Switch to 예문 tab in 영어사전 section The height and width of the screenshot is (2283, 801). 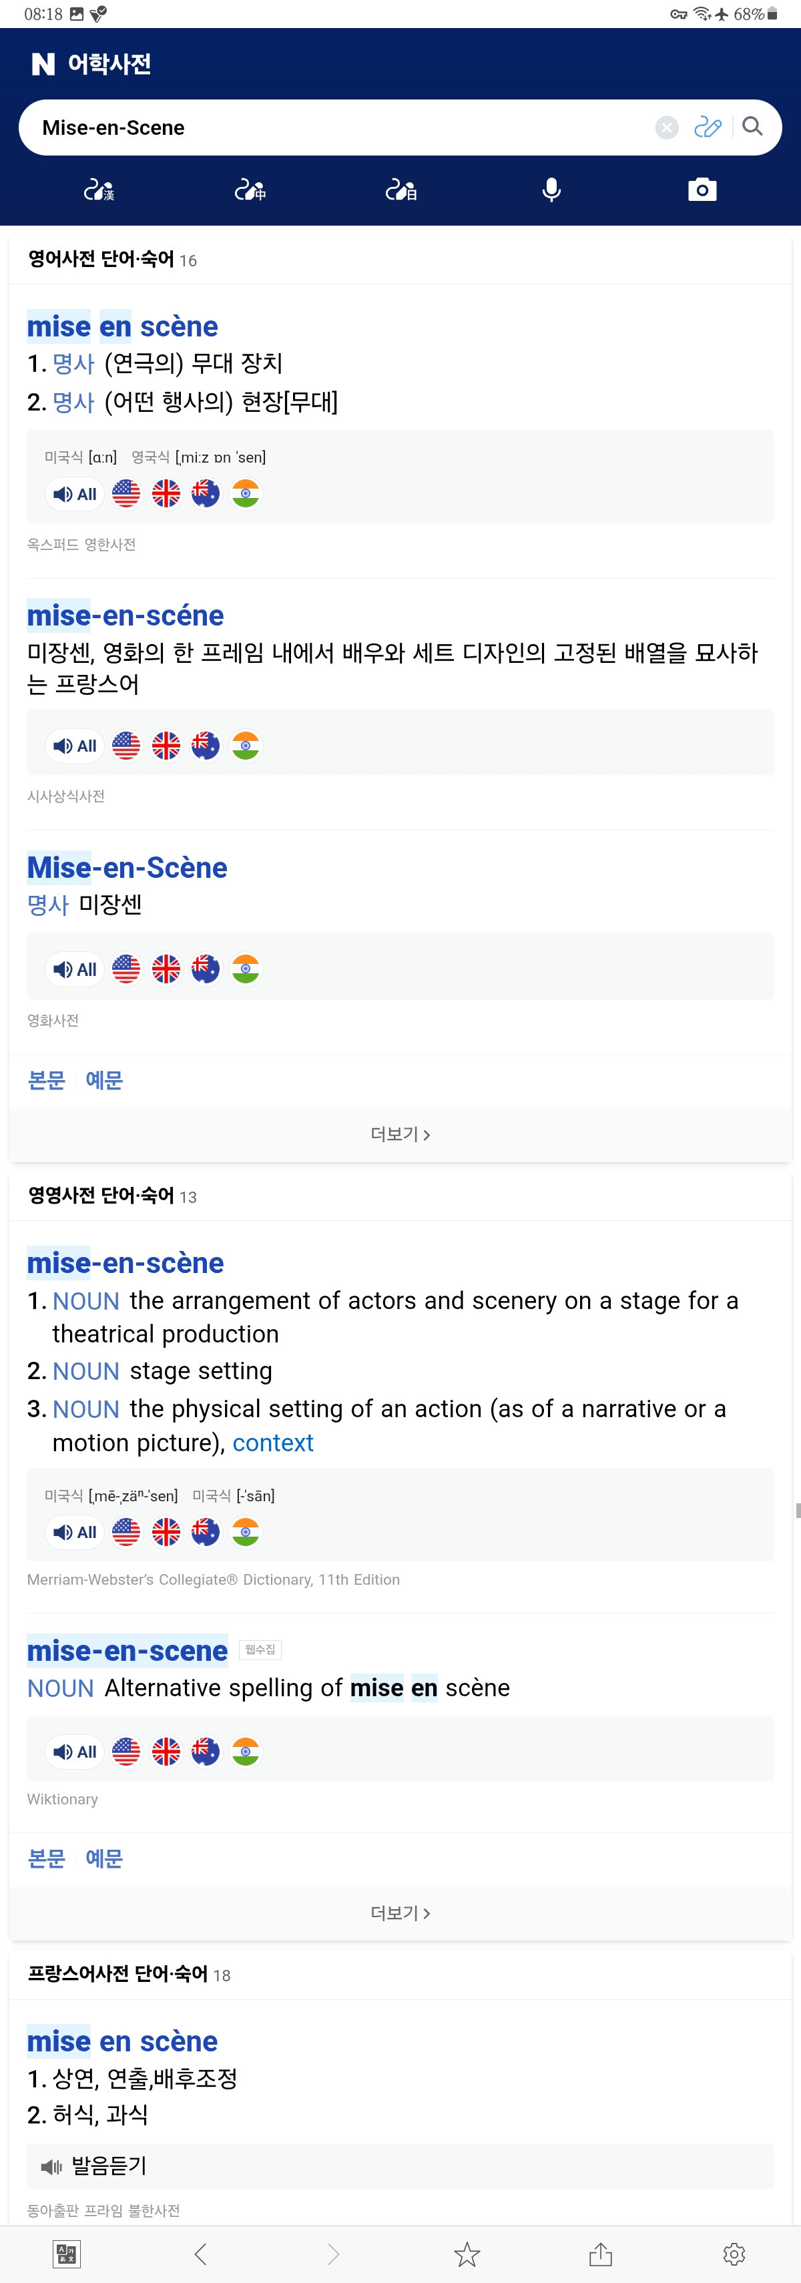(103, 1079)
